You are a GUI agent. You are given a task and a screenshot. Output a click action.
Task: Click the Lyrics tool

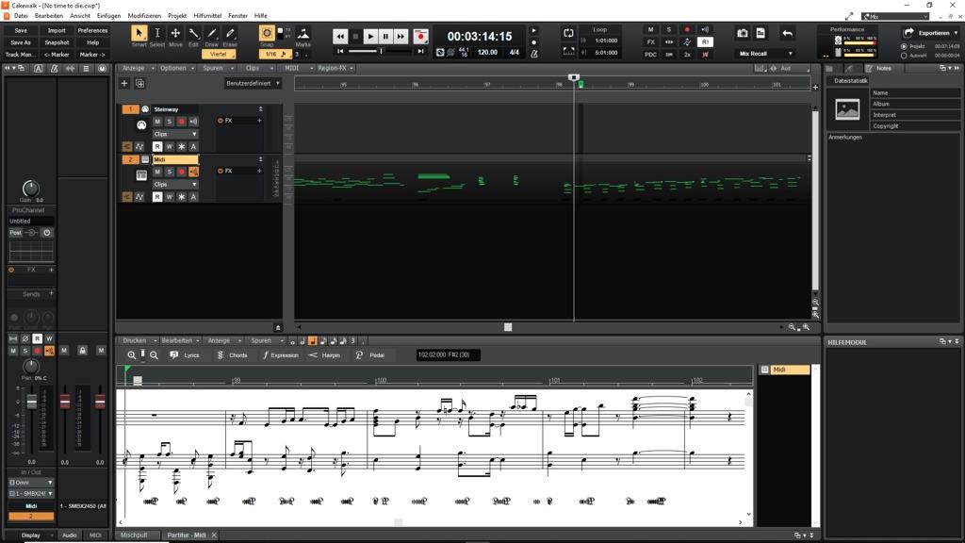185,355
